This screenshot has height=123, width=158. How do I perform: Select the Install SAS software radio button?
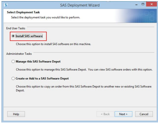pos(13,36)
